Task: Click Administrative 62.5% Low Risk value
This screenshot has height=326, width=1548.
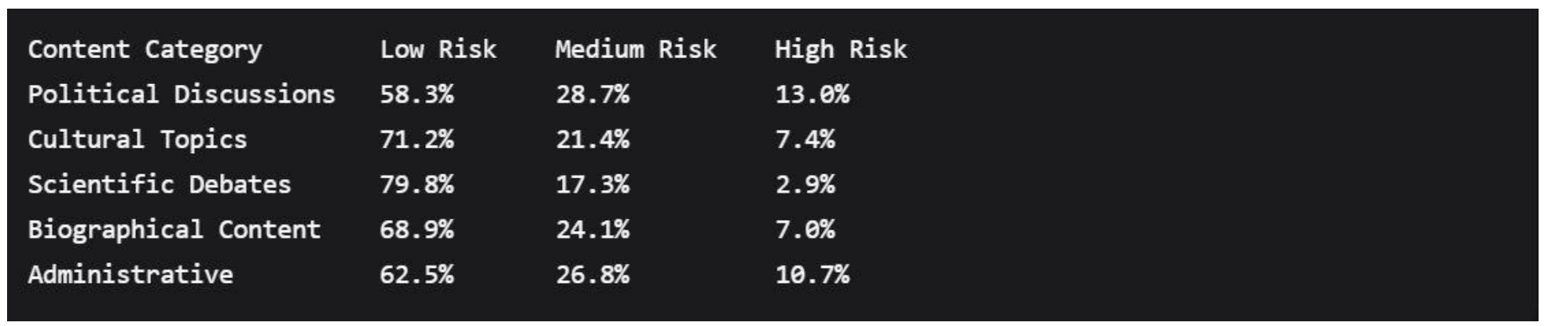Action: [x=416, y=275]
